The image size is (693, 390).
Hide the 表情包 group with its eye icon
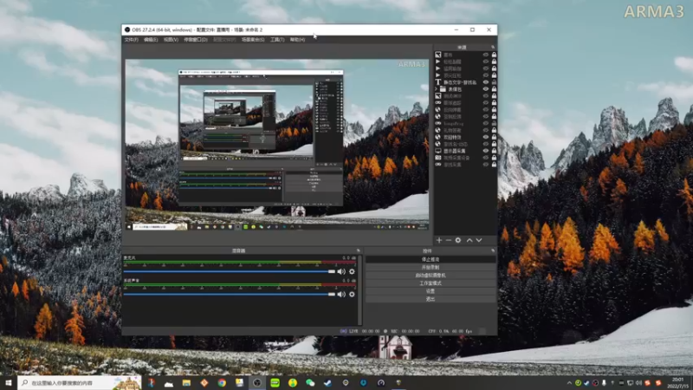point(485,88)
